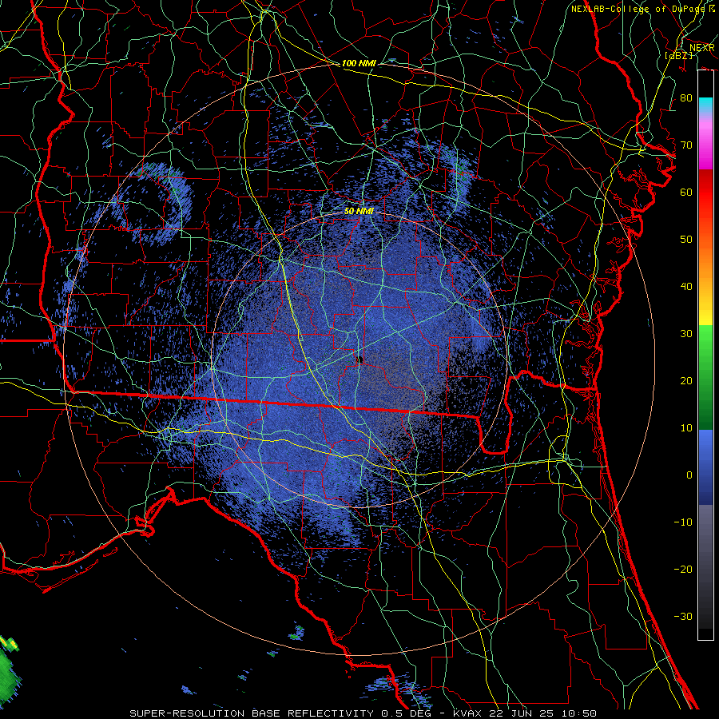This screenshot has height=719, width=719.
Task: Click the 30 value on the color scale
Action: pos(686,334)
